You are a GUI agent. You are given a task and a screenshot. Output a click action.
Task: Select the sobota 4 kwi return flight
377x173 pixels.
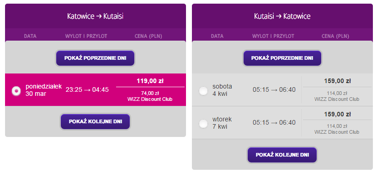pyautogui.click(x=203, y=91)
